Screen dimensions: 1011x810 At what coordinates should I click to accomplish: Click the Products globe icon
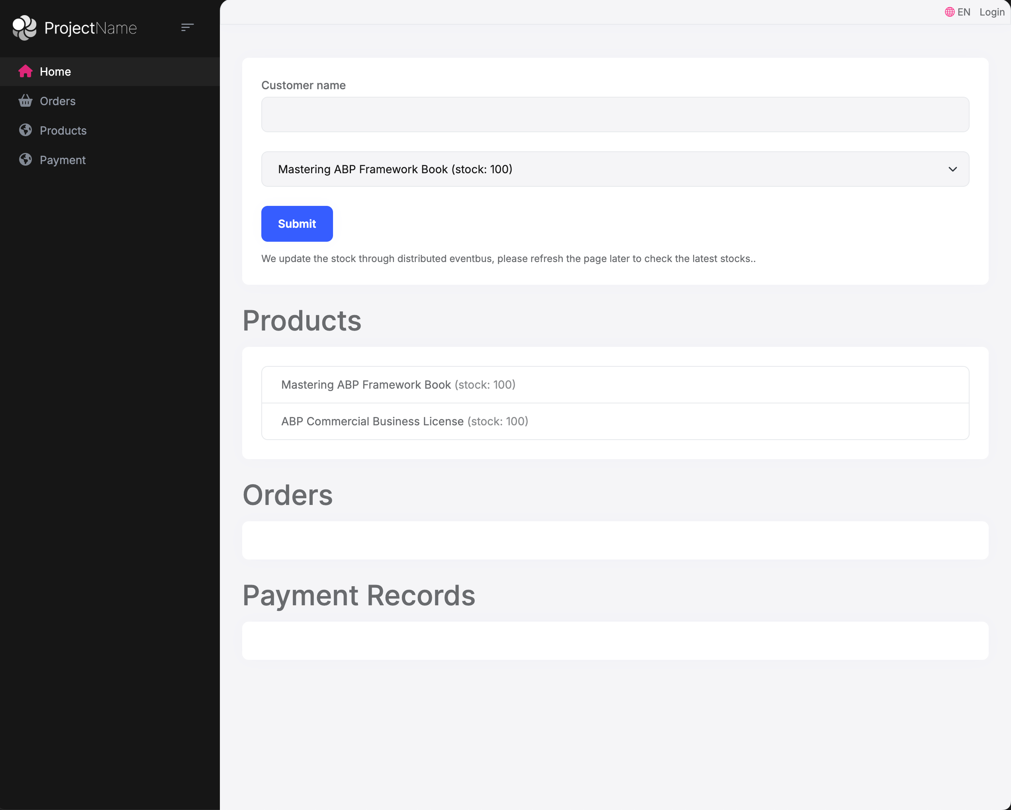tap(25, 130)
